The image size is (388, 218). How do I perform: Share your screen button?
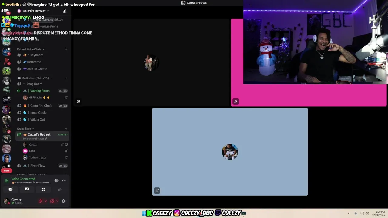pyautogui.click(x=27, y=190)
